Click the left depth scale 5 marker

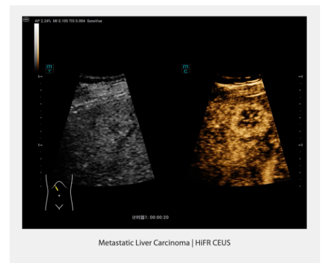point(40,145)
